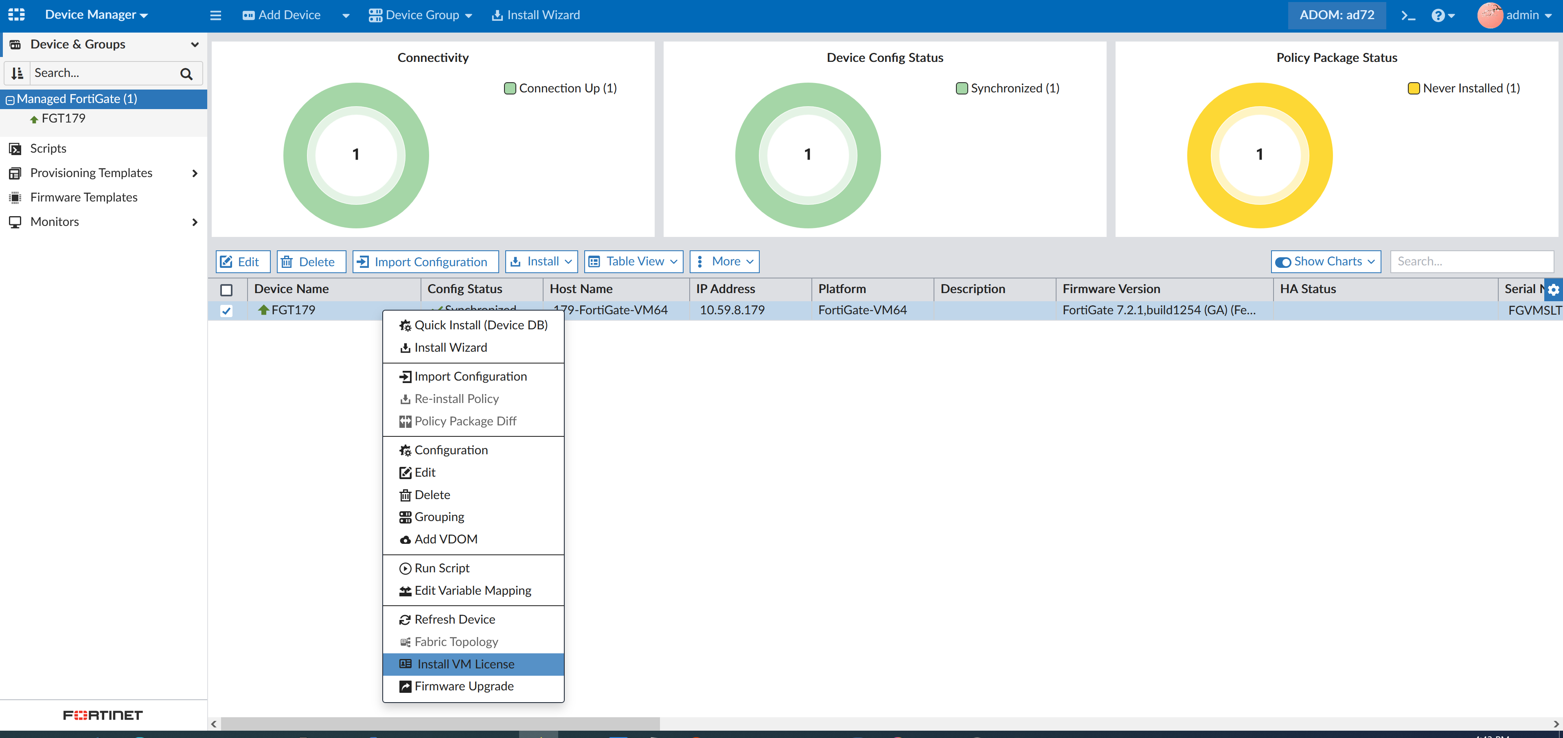This screenshot has height=738, width=1563.
Task: Select Install VM License menu entry
Action: (x=465, y=664)
